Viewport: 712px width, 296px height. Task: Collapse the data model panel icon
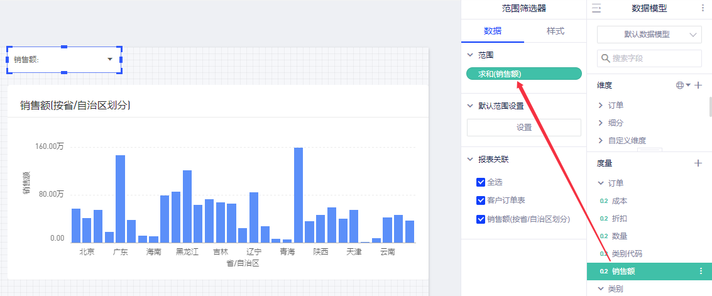(x=596, y=8)
